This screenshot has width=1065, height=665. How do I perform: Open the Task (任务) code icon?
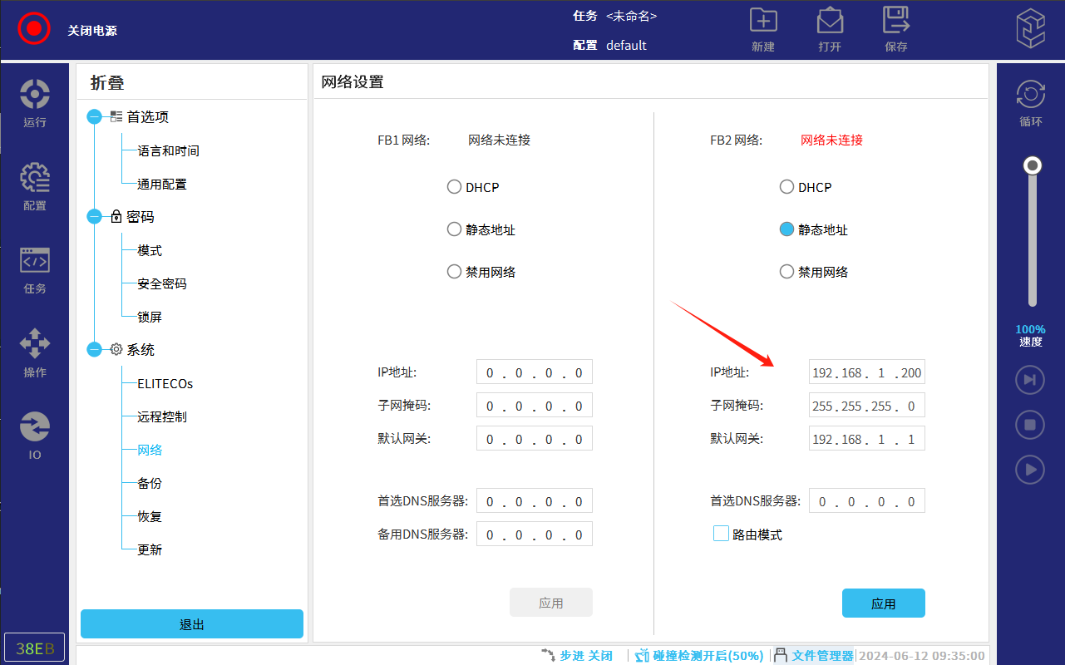(35, 261)
